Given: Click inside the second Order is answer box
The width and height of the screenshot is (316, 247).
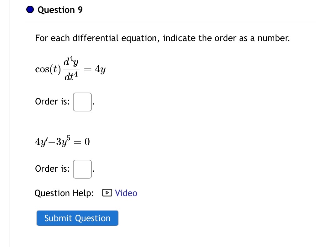Looking at the screenshot, I should [82, 169].
